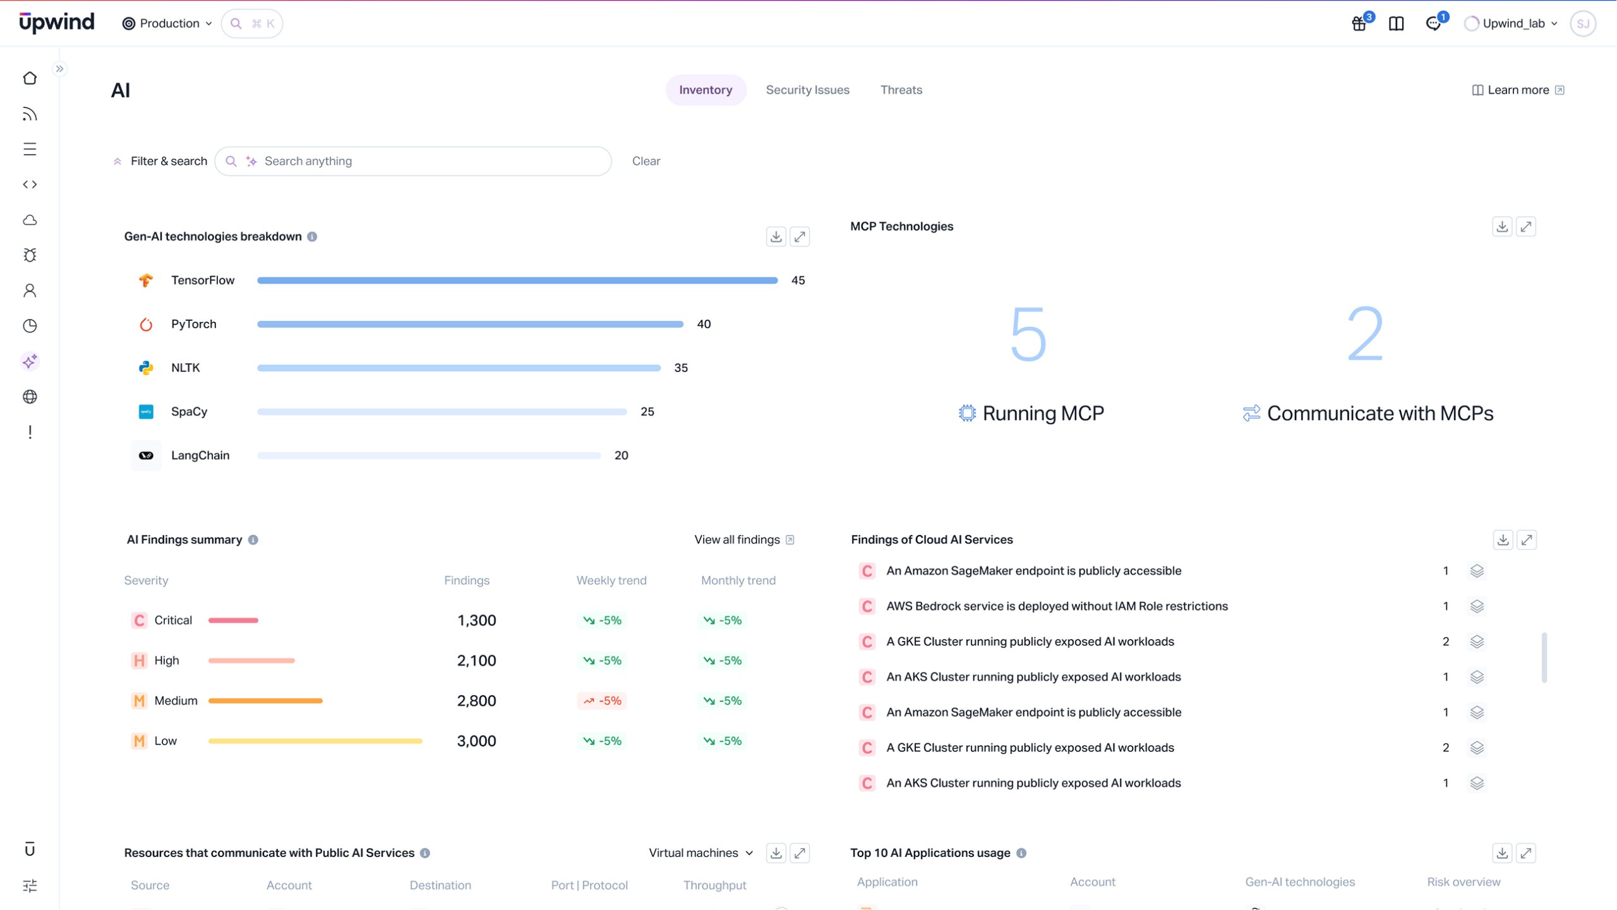This screenshot has width=1617, height=910.
Task: Open the globe icon in sidebar
Action: (30, 397)
